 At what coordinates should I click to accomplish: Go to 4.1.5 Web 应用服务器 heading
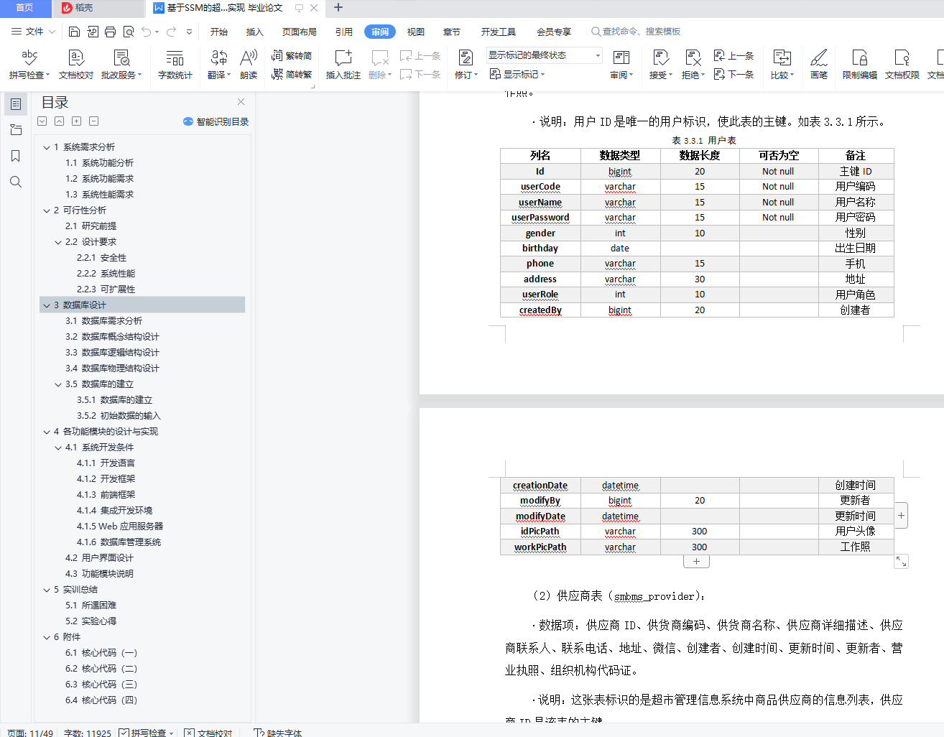(x=120, y=527)
